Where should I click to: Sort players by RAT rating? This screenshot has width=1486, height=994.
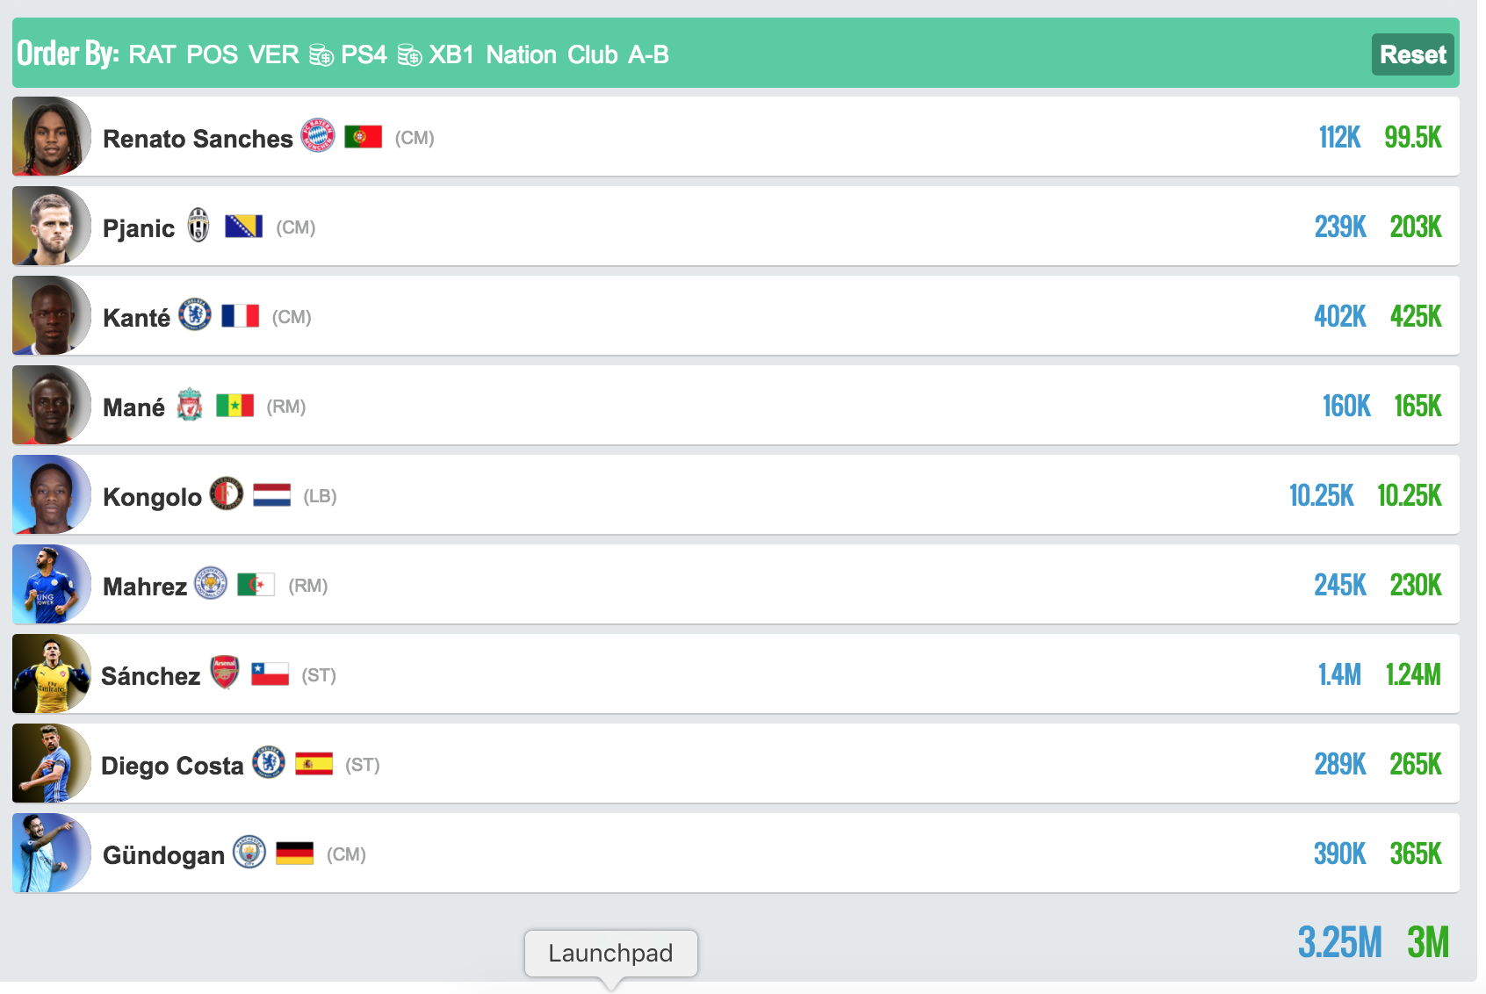[x=152, y=54]
